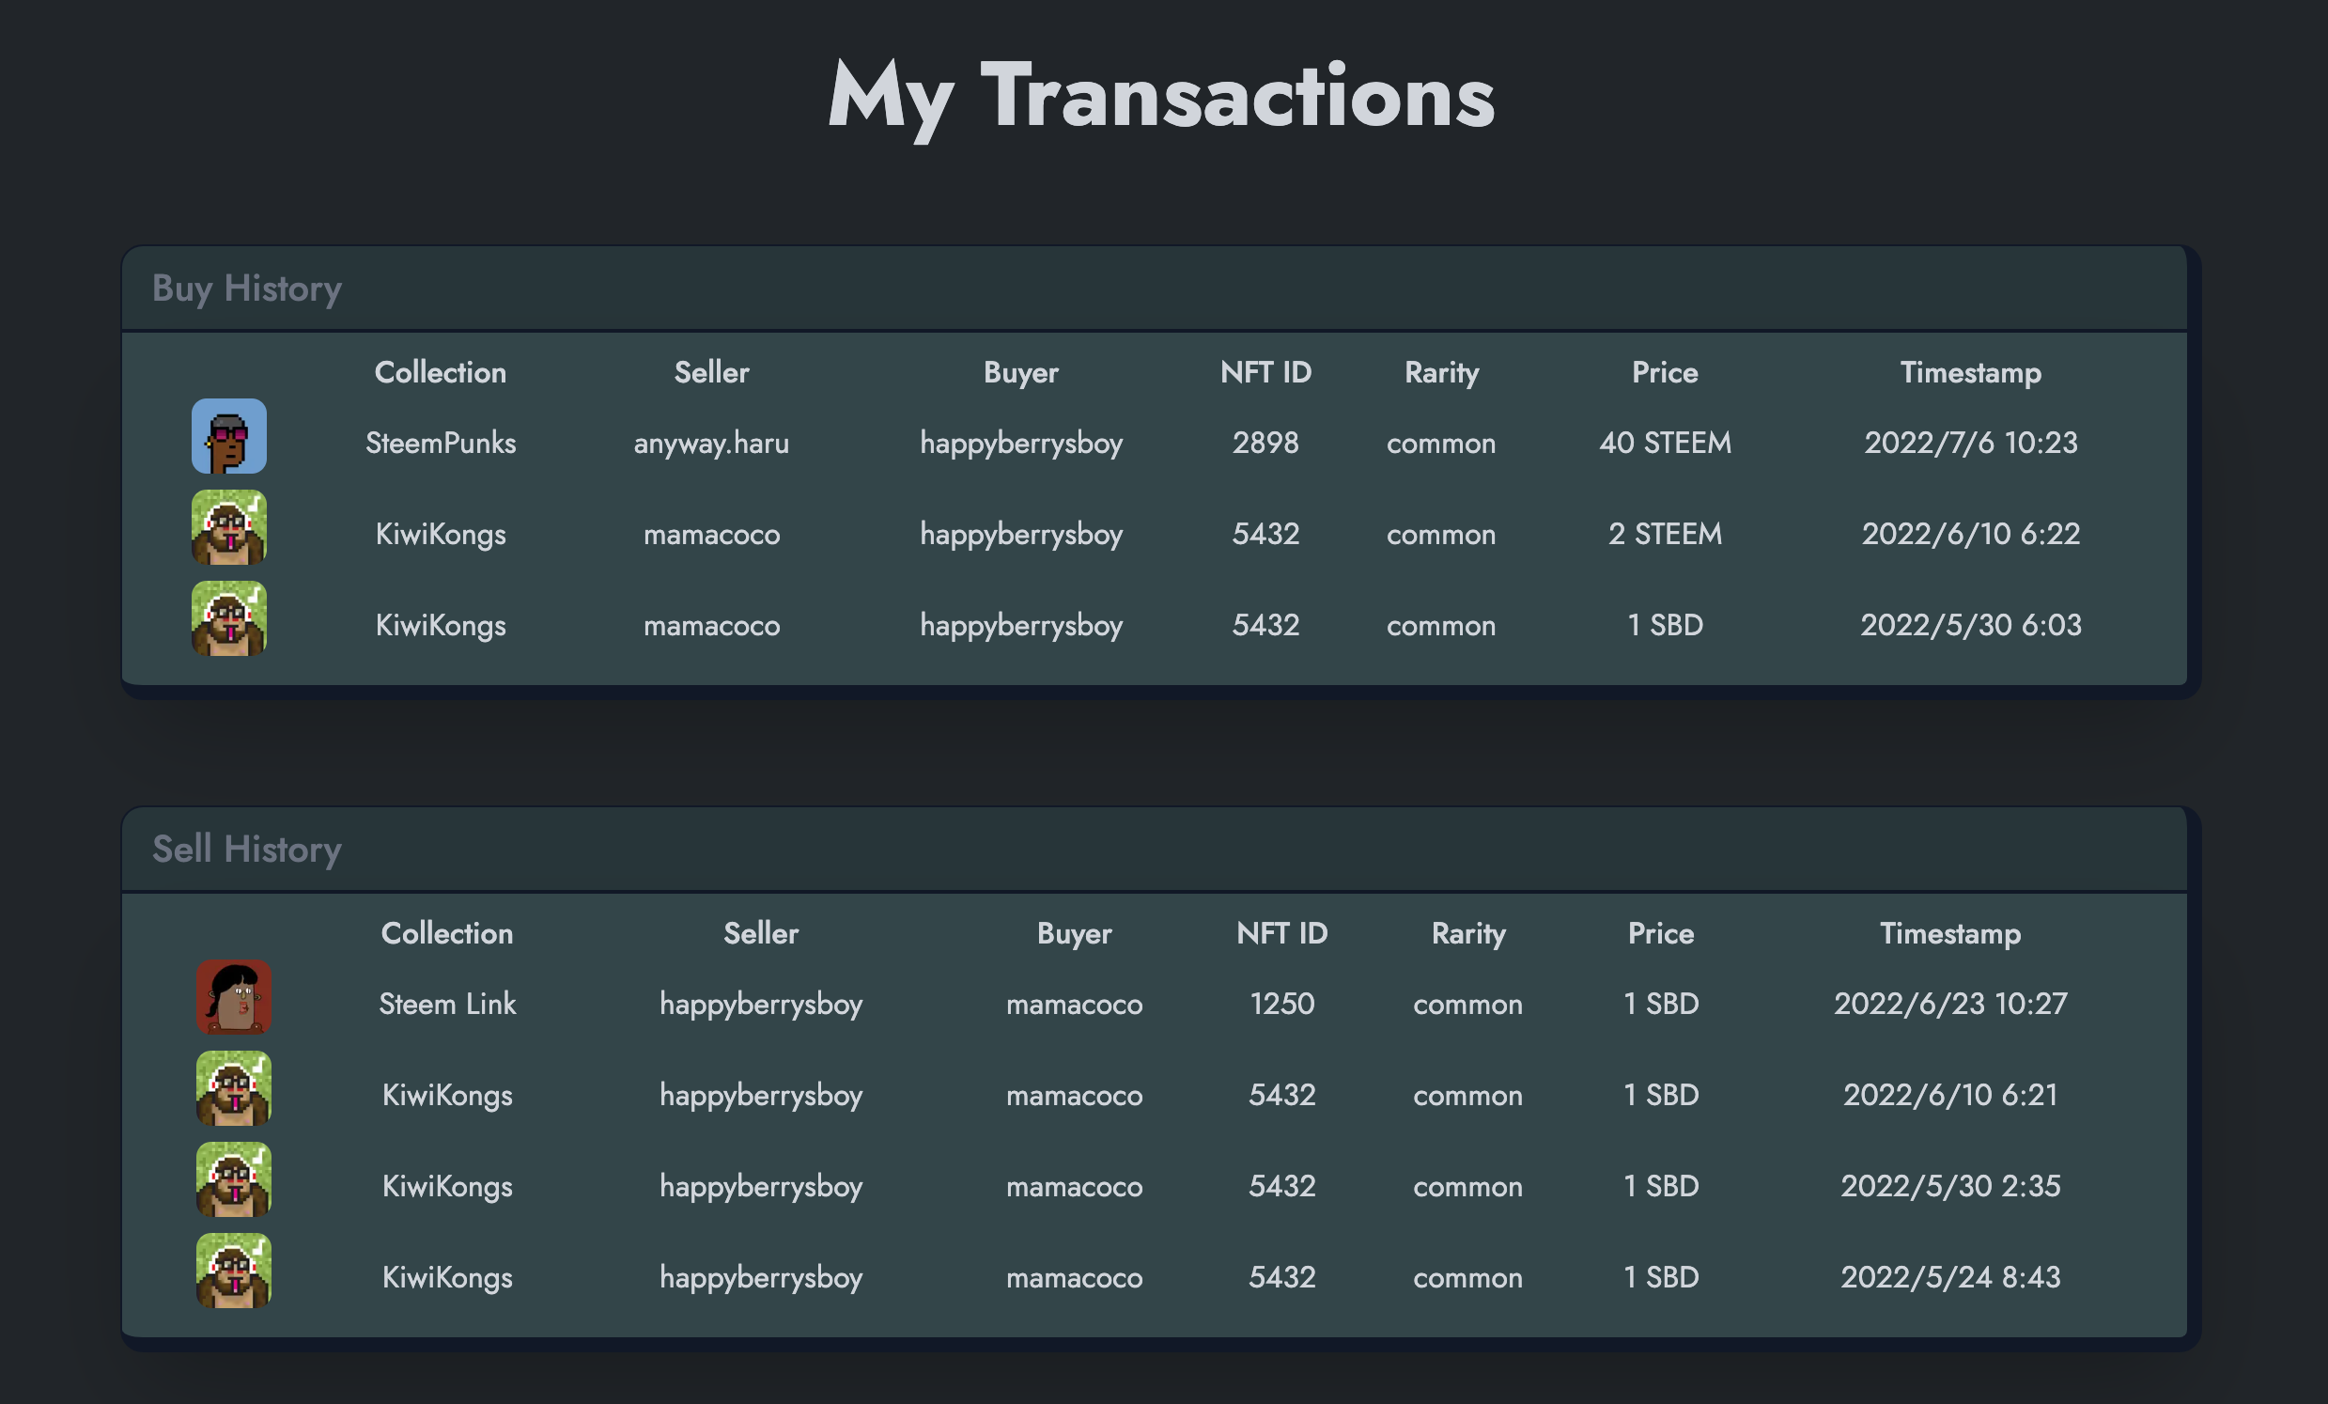2328x1404 pixels.
Task: Open seller anyway.haru in Buy History
Action: (711, 444)
